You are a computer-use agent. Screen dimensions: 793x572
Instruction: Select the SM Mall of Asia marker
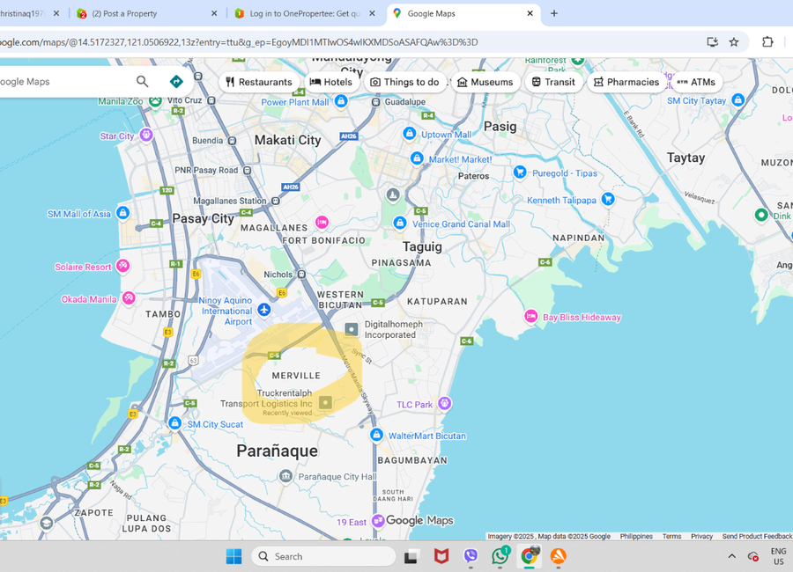point(122,212)
